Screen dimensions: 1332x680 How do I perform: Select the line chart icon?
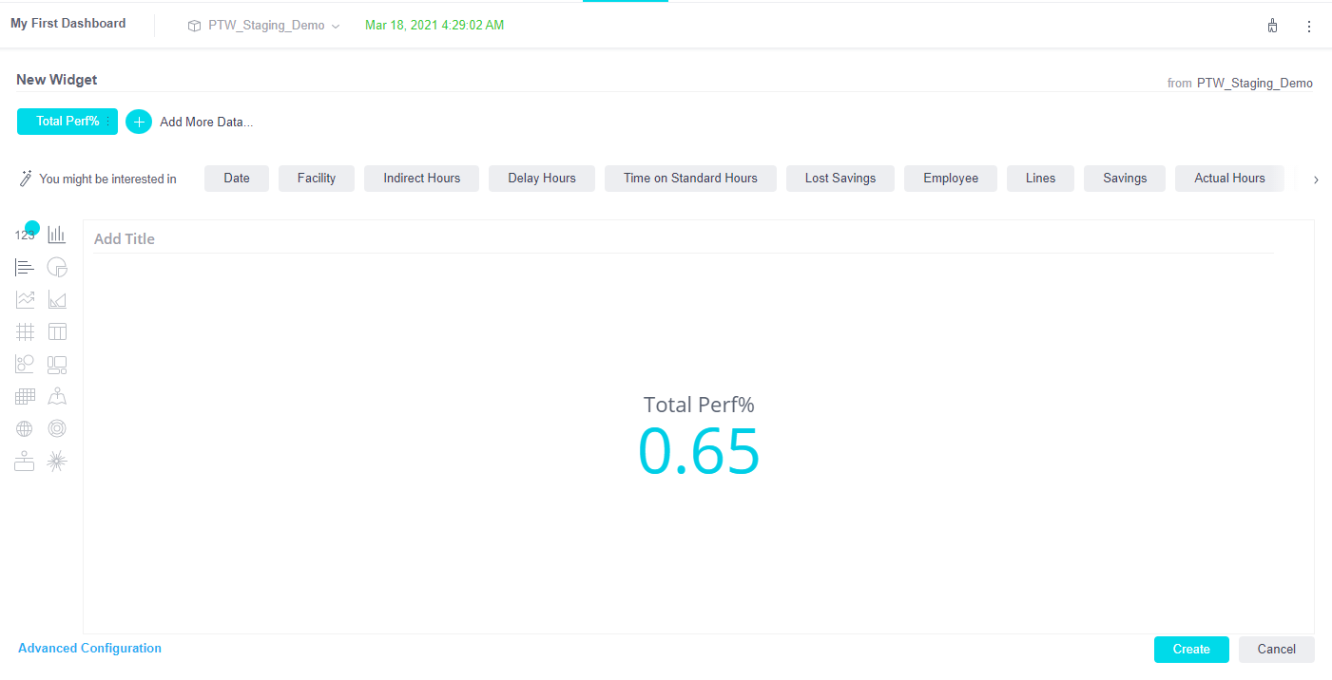click(x=25, y=299)
